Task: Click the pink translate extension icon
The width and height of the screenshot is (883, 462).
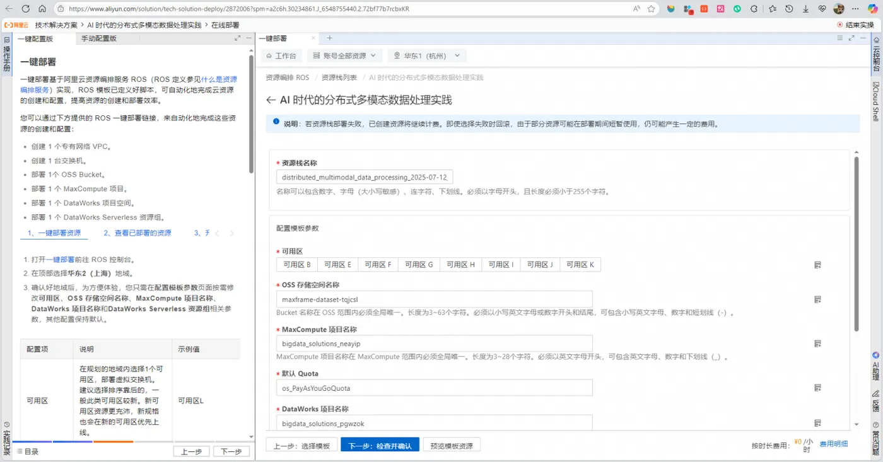Action: [x=720, y=9]
